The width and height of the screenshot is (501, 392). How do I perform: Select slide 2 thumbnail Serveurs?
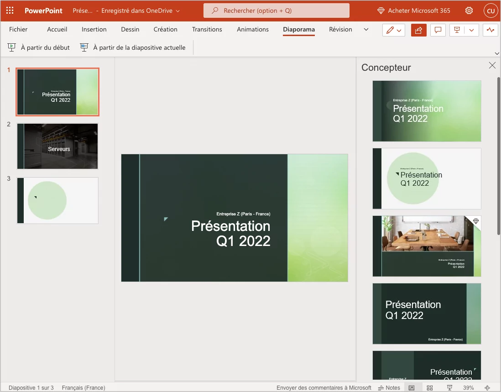click(x=57, y=146)
